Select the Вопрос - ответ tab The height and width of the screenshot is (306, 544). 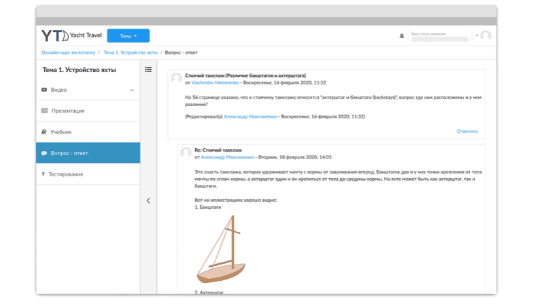click(69, 153)
